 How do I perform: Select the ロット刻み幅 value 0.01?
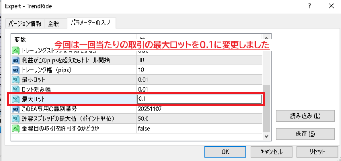click(143, 89)
